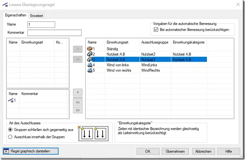The image size is (245, 160).
Task: Click the Einwirkungskategorie column header
Action: click(x=189, y=42)
